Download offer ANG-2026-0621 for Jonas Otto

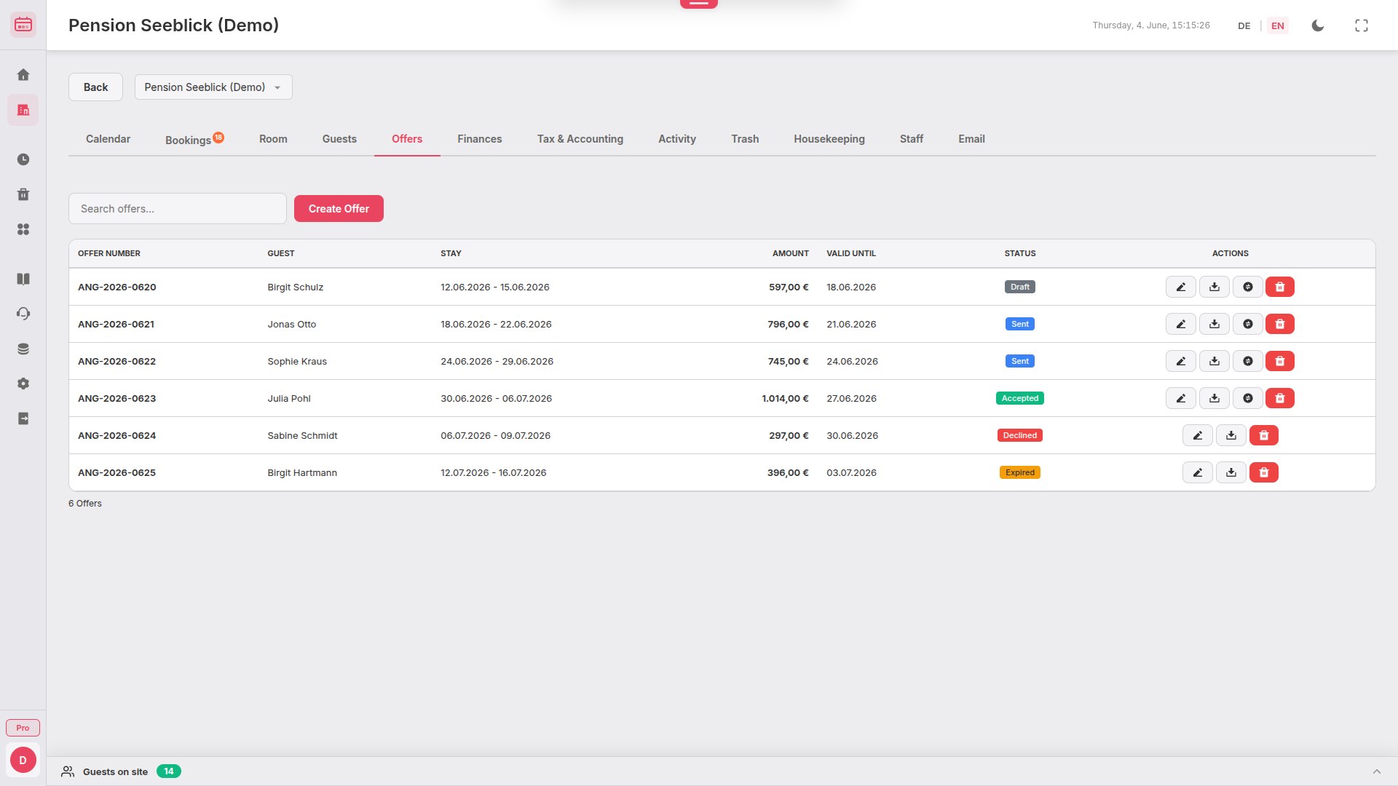1215,324
